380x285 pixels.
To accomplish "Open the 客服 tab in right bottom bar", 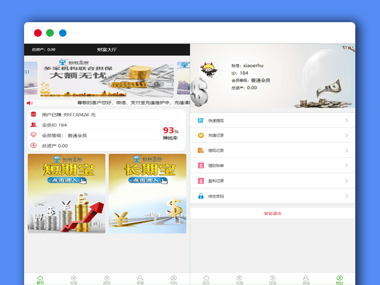I will point(306,279).
